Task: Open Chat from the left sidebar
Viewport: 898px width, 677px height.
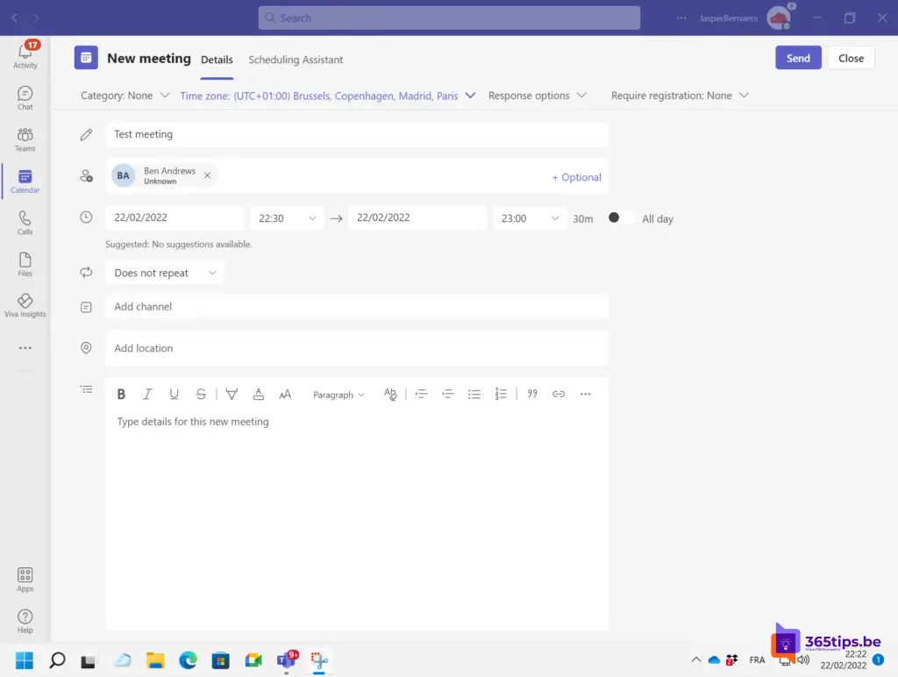Action: pyautogui.click(x=25, y=97)
